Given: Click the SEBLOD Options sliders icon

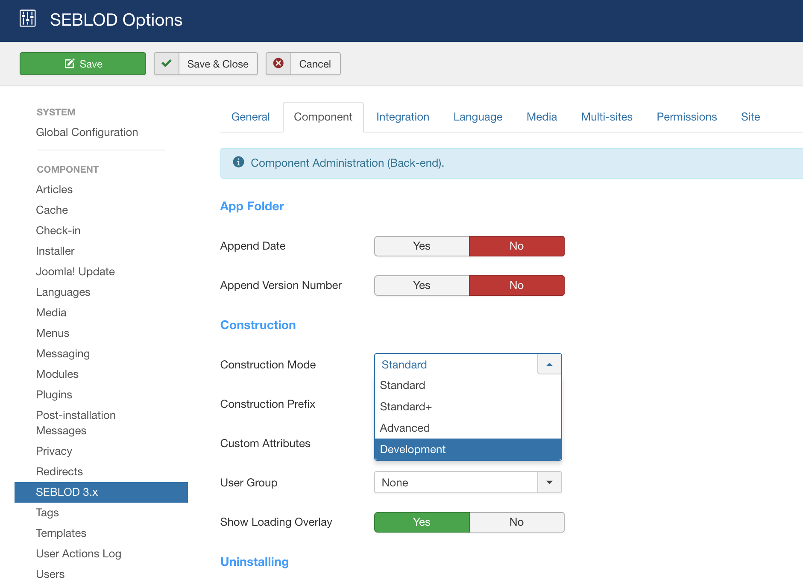Looking at the screenshot, I should click(x=28, y=19).
